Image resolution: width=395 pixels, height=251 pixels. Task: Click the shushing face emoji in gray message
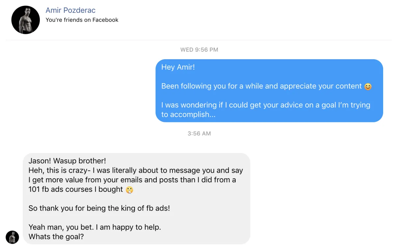pos(130,190)
